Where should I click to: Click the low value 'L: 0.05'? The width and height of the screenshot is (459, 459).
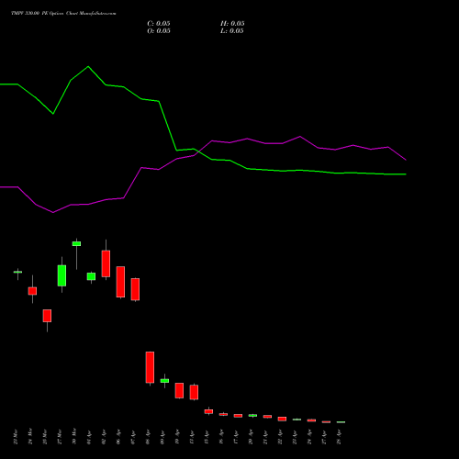coord(232,31)
